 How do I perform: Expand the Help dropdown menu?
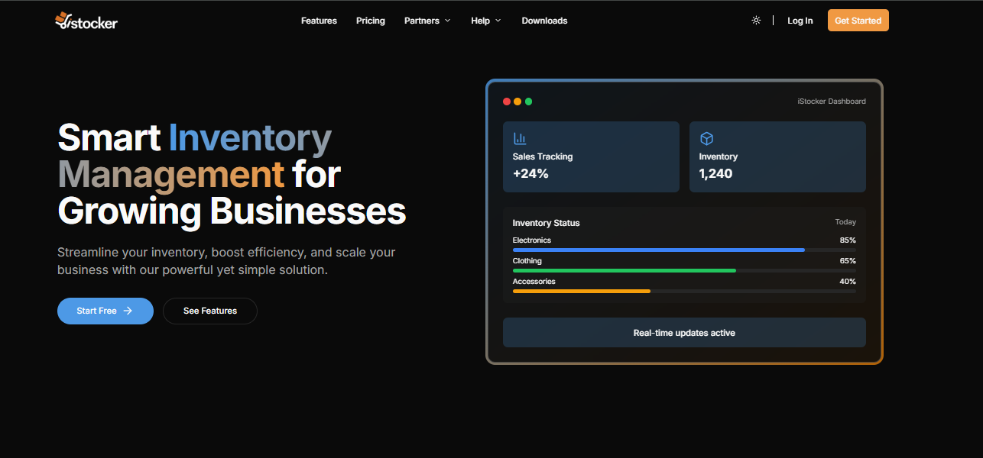point(485,21)
